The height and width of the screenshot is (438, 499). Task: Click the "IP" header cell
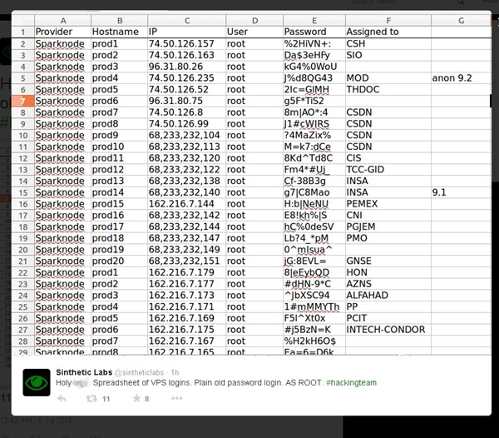pyautogui.click(x=187, y=32)
